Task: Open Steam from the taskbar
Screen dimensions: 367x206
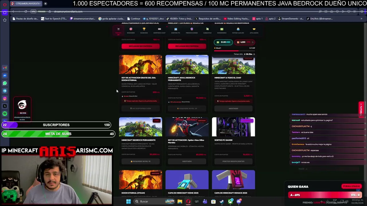Action: 222,201
